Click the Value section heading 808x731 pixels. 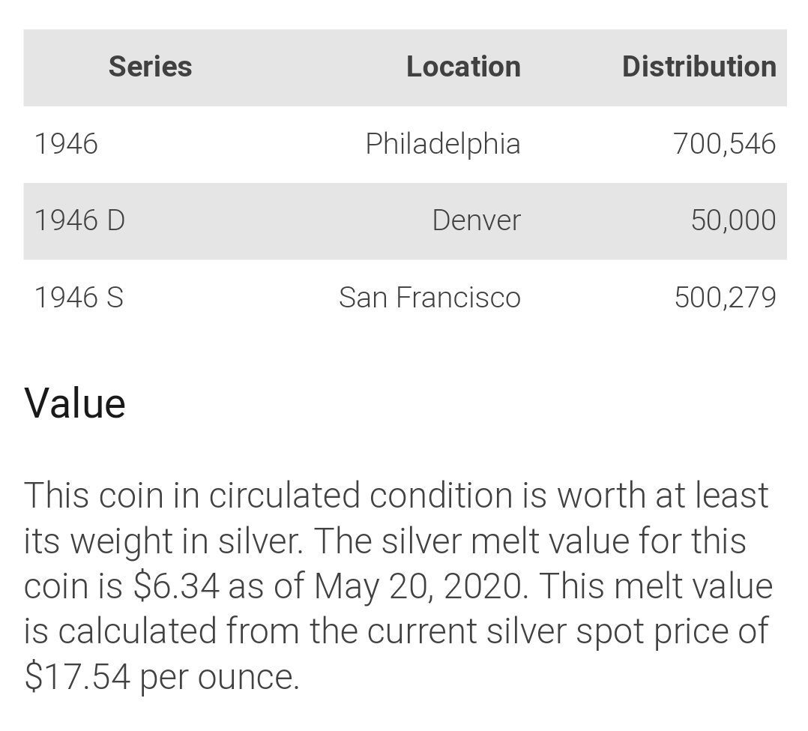pyautogui.click(x=75, y=403)
